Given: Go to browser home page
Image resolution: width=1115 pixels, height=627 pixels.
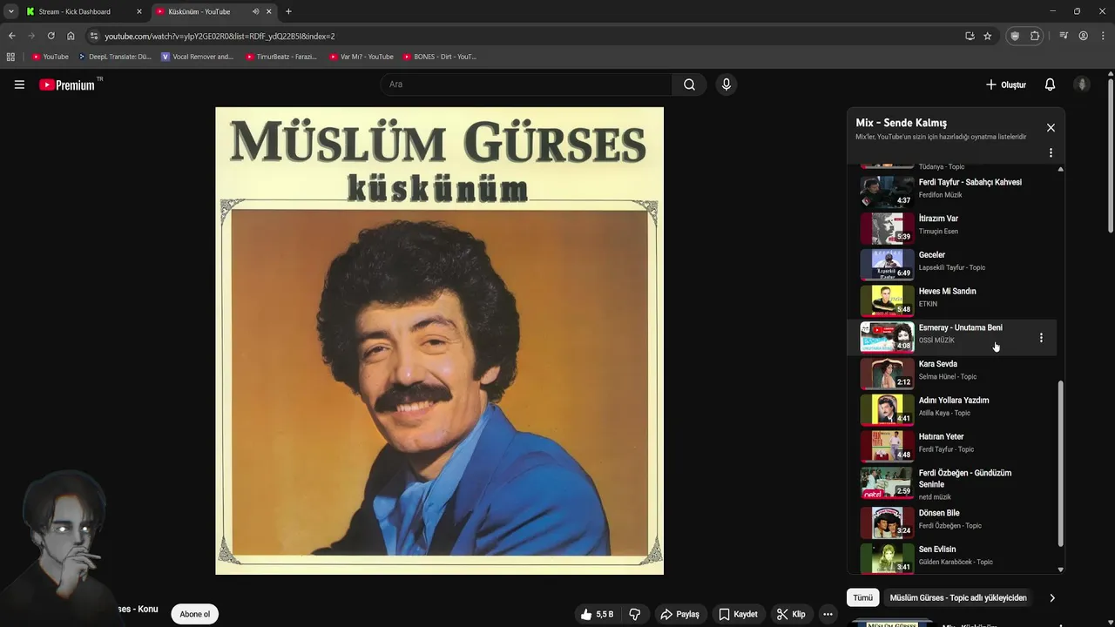Looking at the screenshot, I should coord(71,36).
